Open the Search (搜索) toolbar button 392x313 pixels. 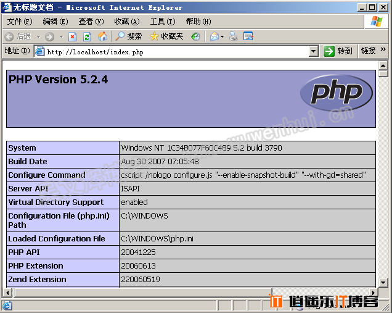(129, 36)
